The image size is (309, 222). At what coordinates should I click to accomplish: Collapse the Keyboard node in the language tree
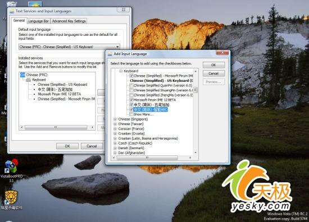tap(121, 71)
